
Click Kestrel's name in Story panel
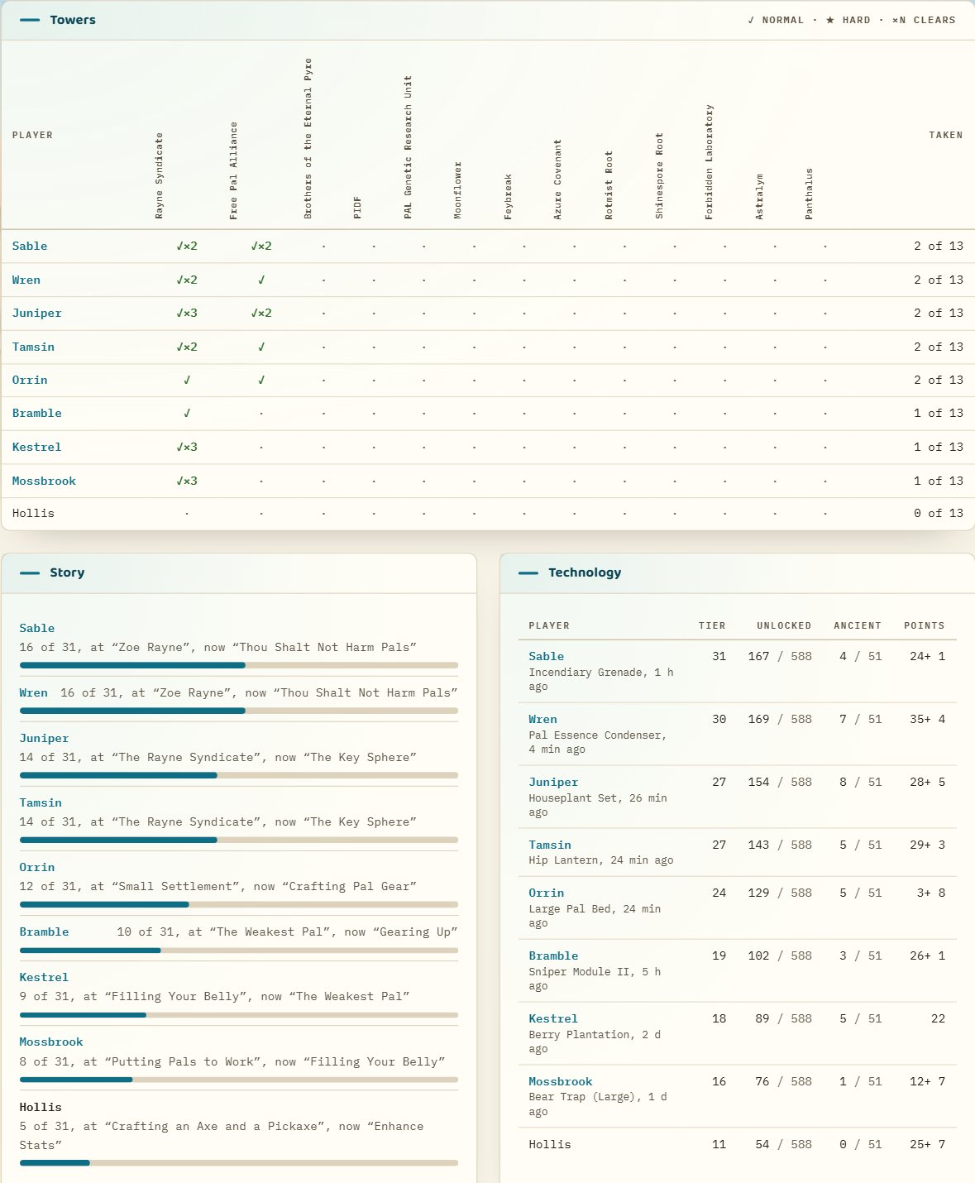click(45, 978)
